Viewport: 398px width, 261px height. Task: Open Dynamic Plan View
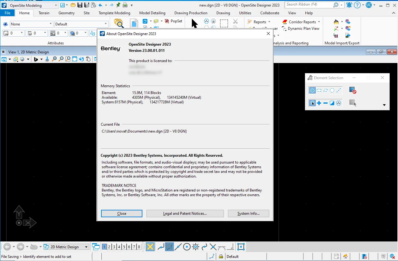tap(301, 29)
